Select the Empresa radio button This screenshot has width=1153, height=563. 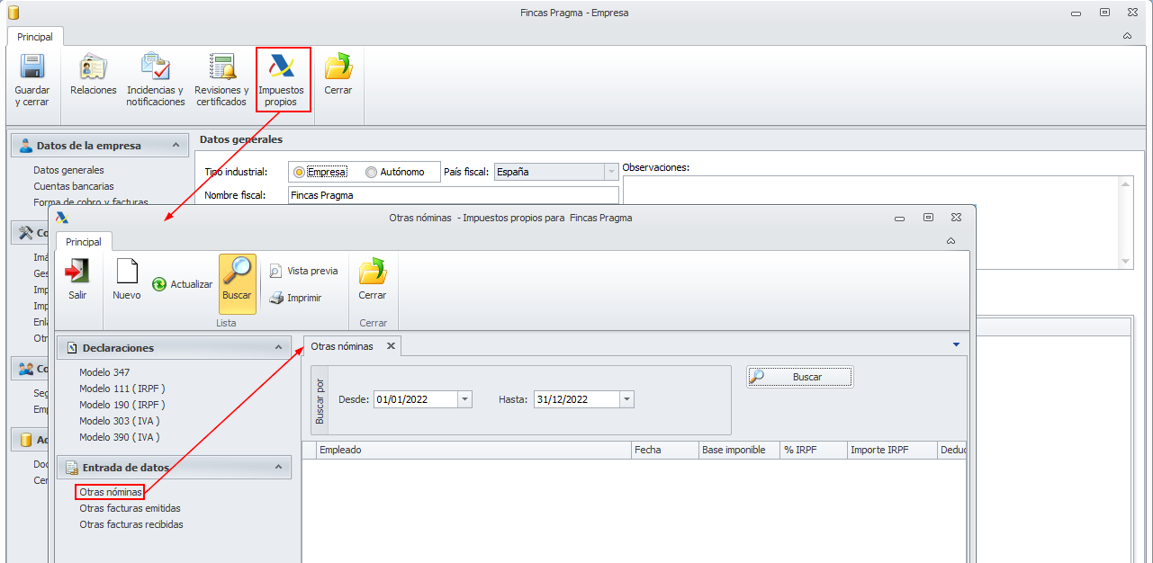coord(300,172)
